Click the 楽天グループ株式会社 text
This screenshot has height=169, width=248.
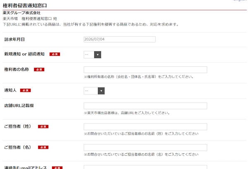pos(21,13)
